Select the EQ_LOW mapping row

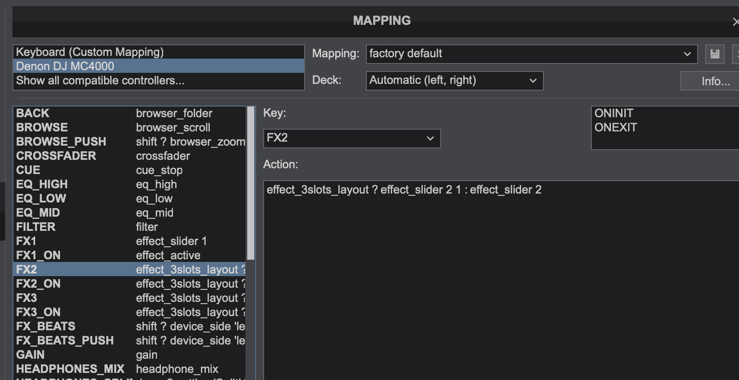point(130,198)
